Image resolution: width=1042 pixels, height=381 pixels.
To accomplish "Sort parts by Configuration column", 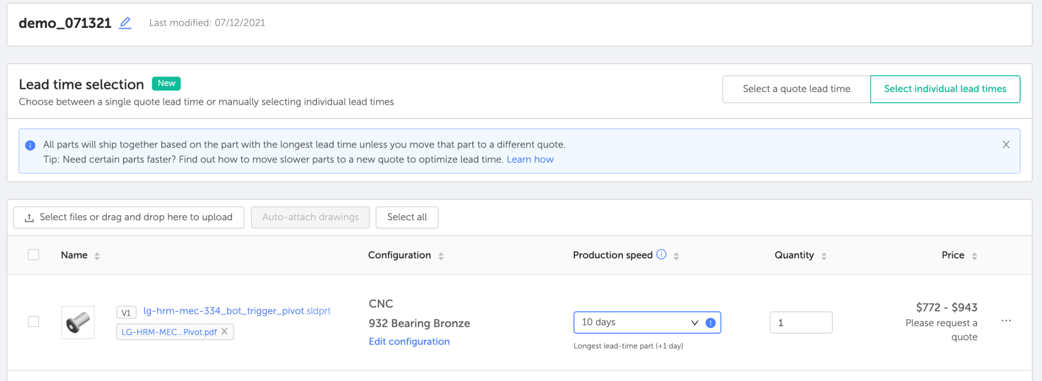I will coord(441,256).
